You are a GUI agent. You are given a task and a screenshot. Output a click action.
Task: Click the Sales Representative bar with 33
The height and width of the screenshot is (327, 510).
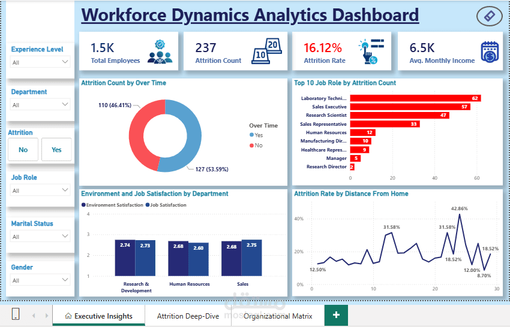tap(385, 124)
